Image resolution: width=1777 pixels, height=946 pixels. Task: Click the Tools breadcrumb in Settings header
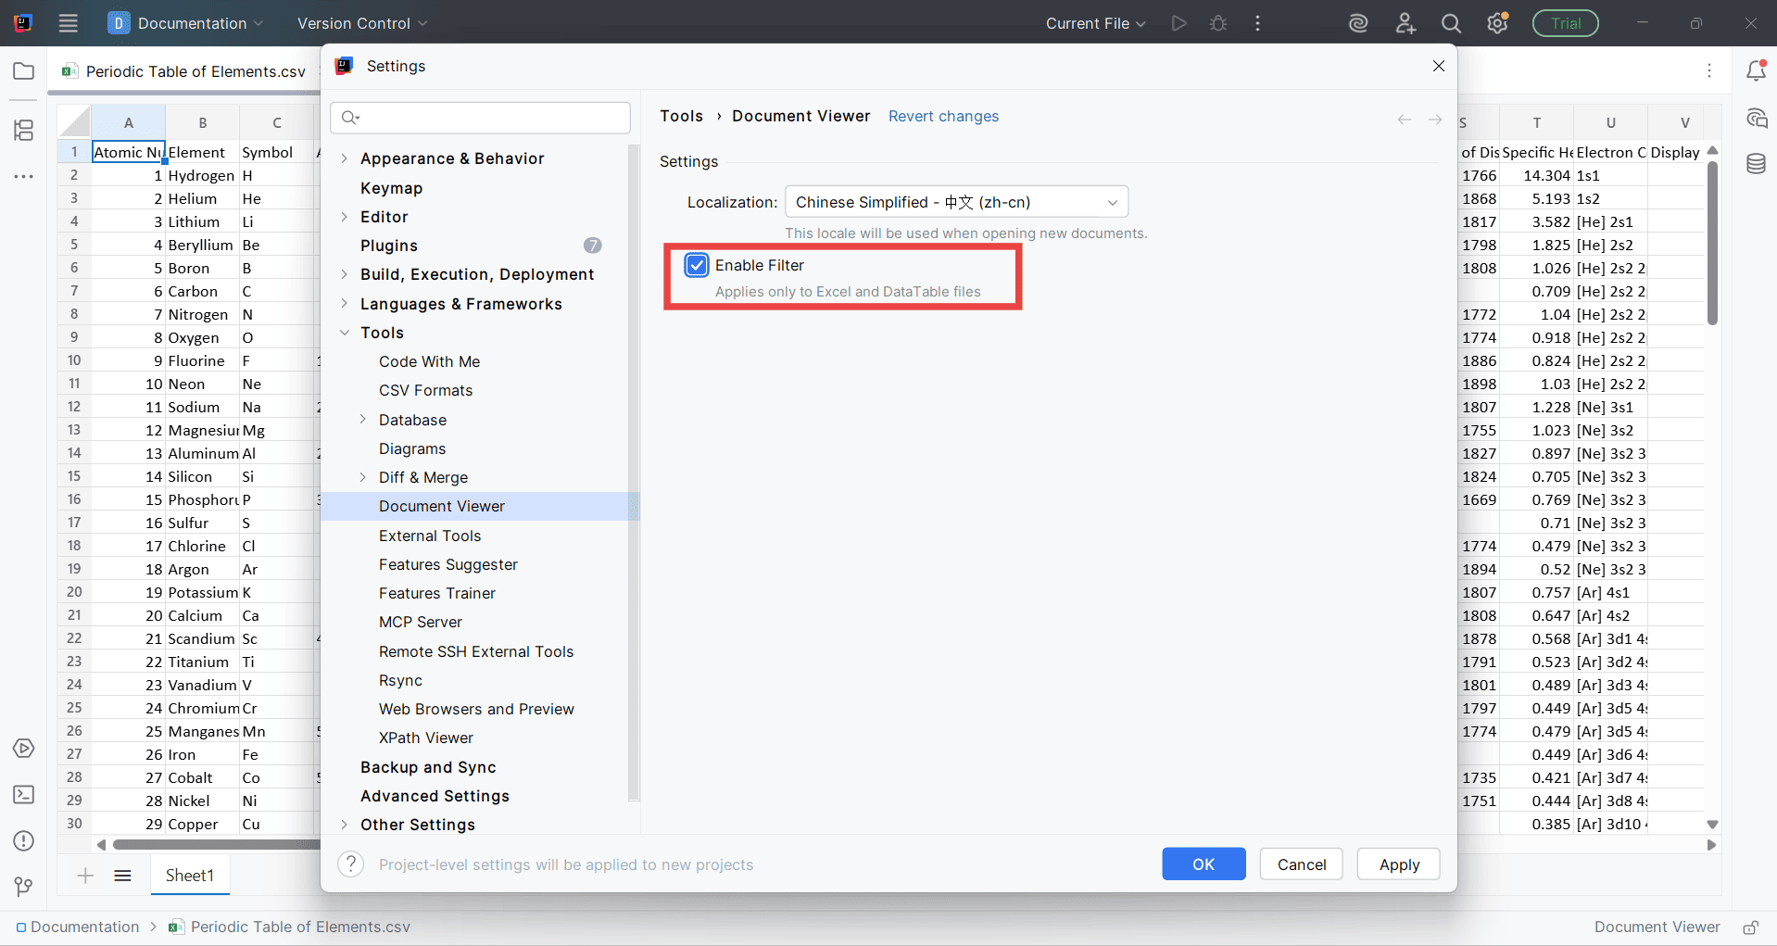pos(681,116)
